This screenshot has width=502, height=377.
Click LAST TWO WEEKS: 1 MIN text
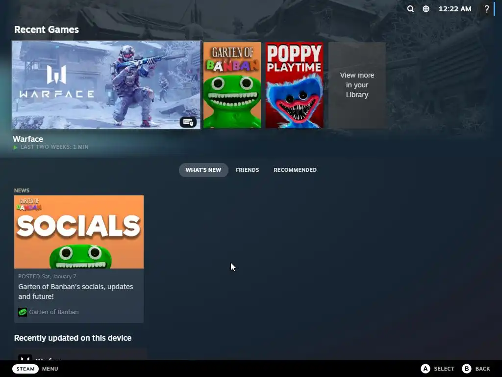pyautogui.click(x=54, y=147)
